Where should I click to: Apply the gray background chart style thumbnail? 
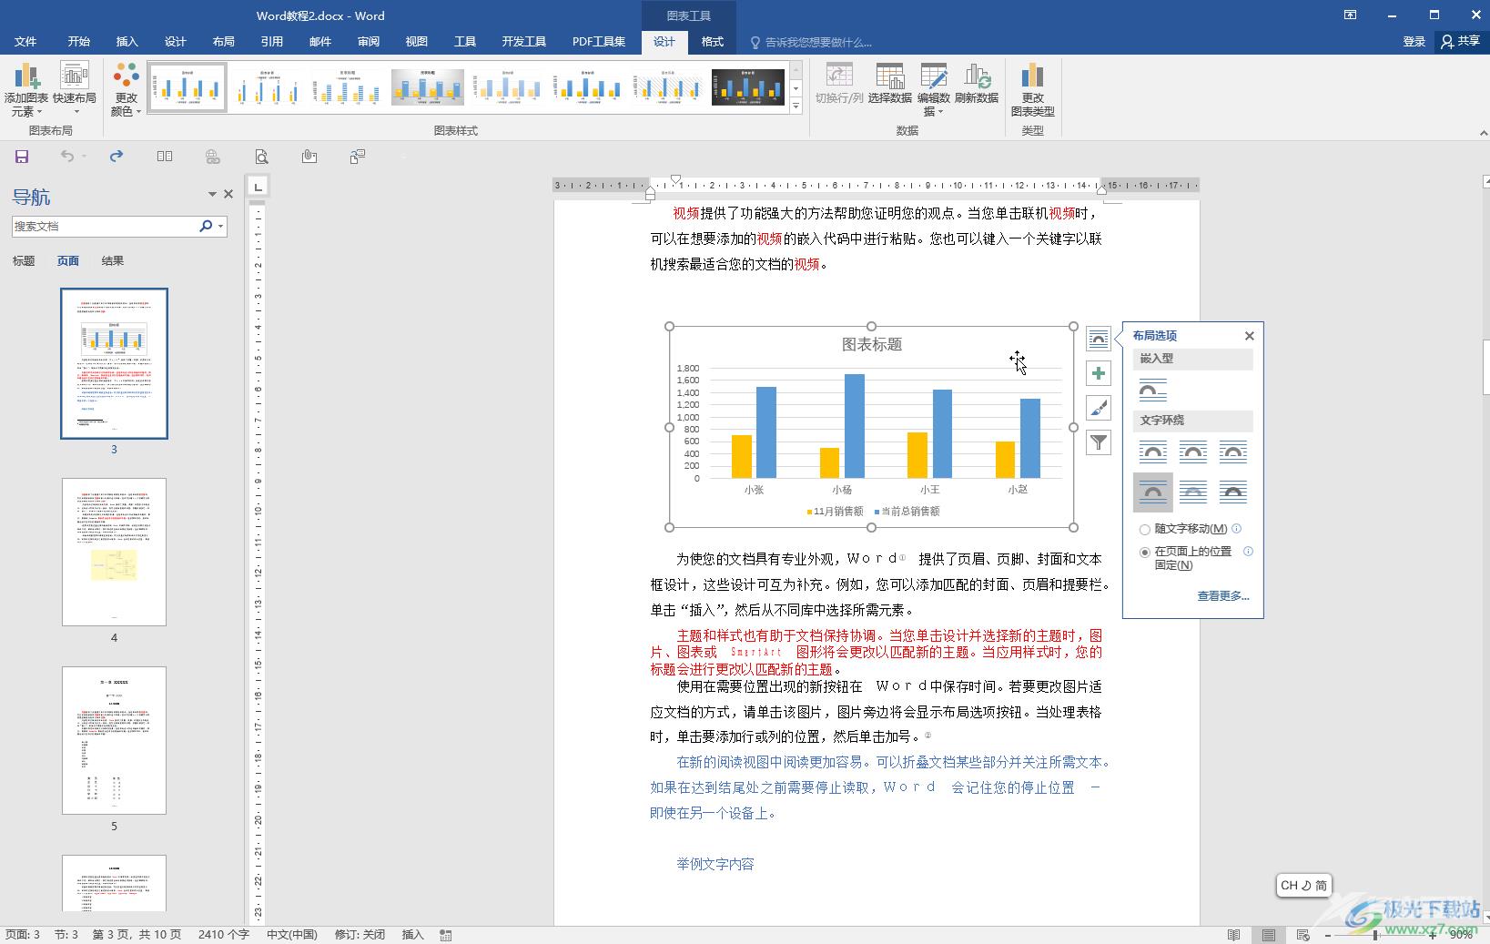(x=427, y=87)
